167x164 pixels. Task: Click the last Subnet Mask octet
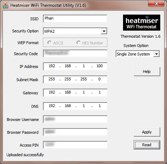coord(99,79)
